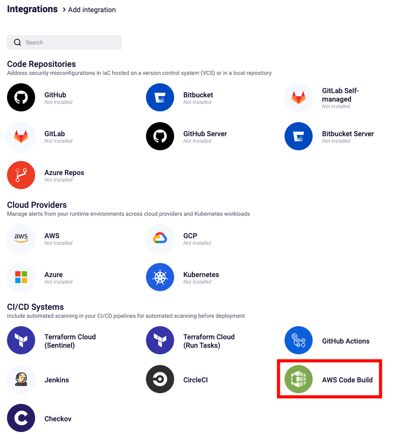
Task: Select the Terraform Cloud (Sentinel) icon
Action: pos(21,340)
